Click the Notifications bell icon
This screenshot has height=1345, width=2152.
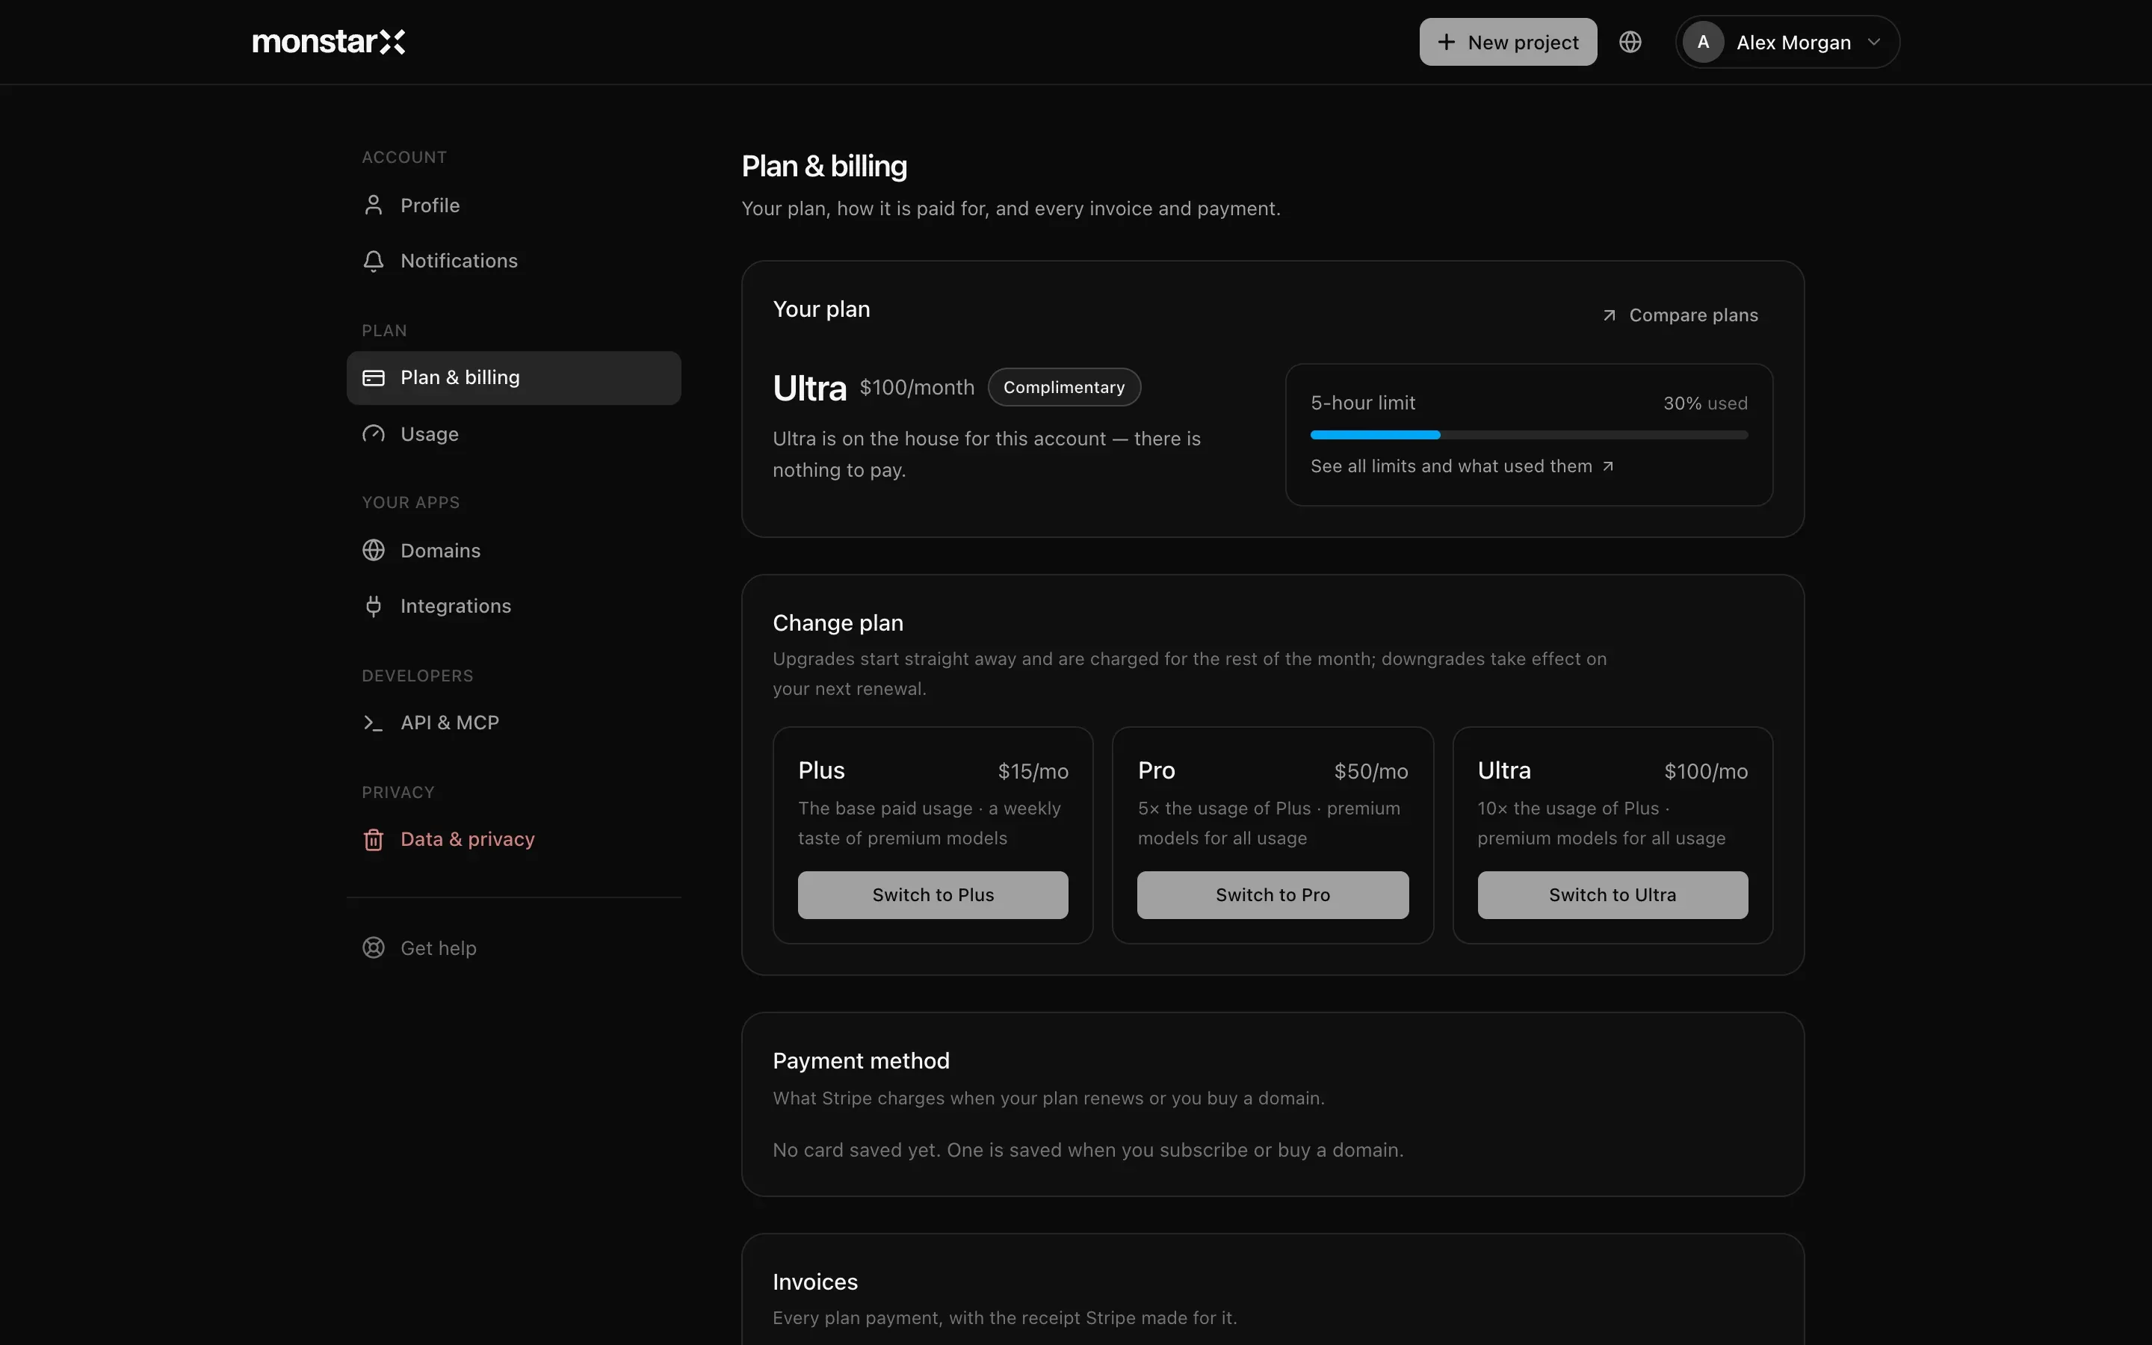coord(374,261)
